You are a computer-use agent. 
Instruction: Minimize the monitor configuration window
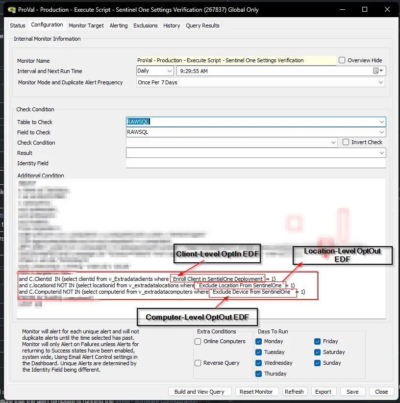[343, 9]
